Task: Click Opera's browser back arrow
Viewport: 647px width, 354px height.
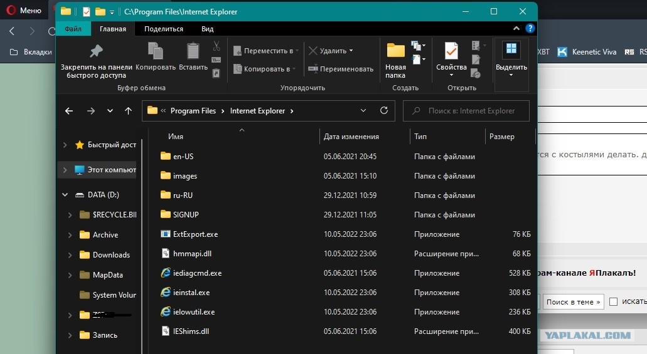Action: click(12, 31)
